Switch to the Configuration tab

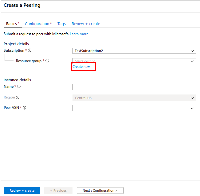tap(38, 24)
